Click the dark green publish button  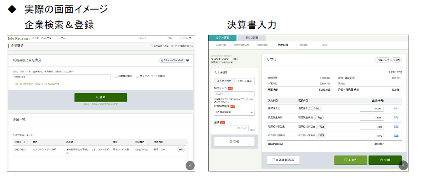tap(384, 160)
